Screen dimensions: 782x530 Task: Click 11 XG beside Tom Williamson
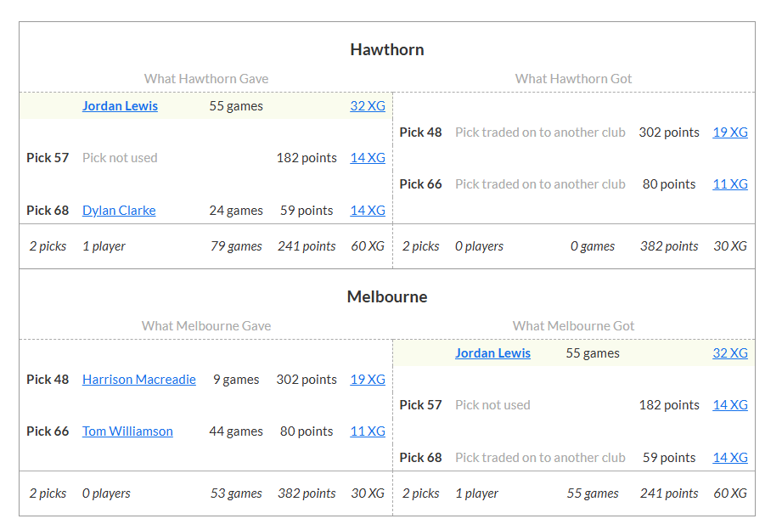(367, 431)
